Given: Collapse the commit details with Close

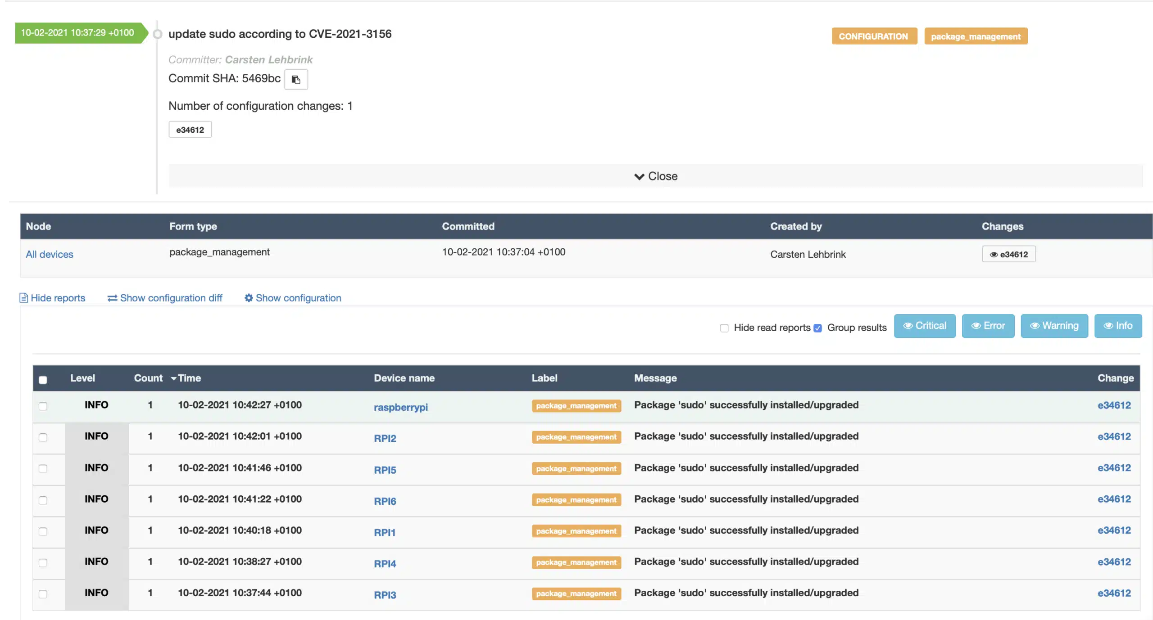Looking at the screenshot, I should pyautogui.click(x=655, y=176).
